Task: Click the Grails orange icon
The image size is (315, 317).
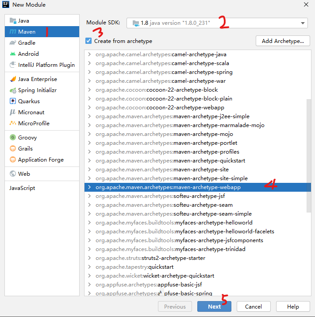Action: click(x=13, y=149)
